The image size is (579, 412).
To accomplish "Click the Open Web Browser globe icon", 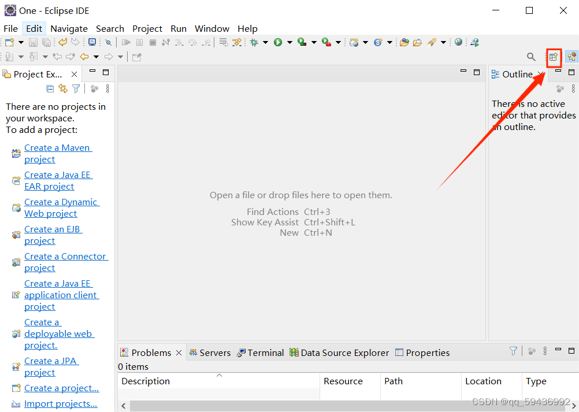I will point(458,42).
